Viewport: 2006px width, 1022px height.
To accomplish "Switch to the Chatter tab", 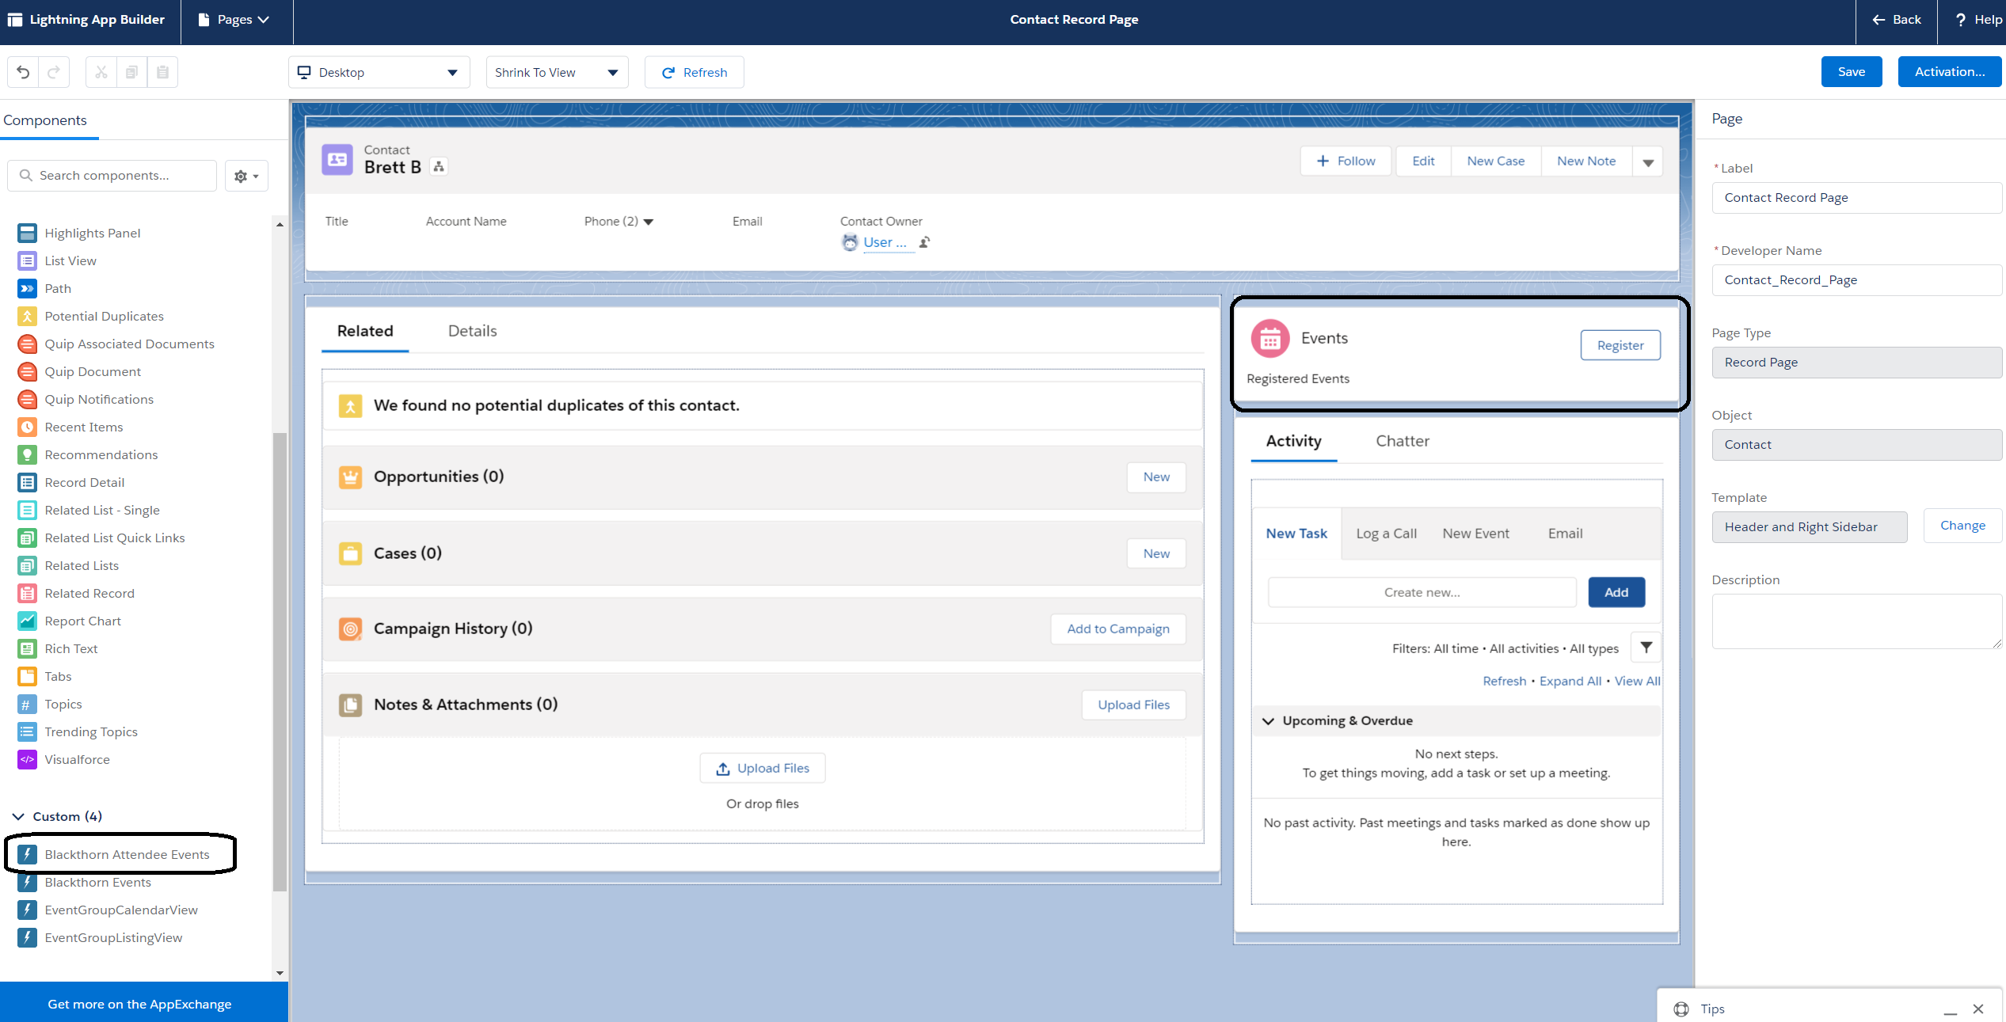I will coord(1402,441).
